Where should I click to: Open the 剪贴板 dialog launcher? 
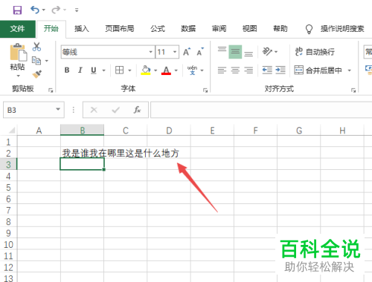[51, 91]
